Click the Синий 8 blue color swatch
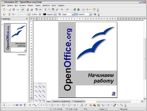 point(76,14)
